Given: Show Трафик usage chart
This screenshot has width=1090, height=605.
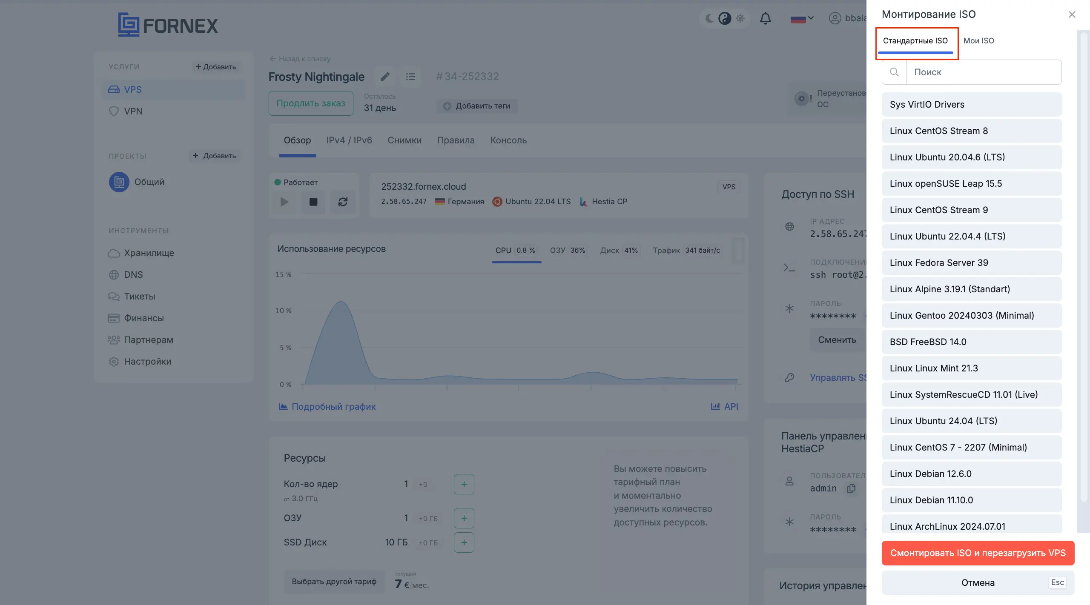Looking at the screenshot, I should 687,251.
